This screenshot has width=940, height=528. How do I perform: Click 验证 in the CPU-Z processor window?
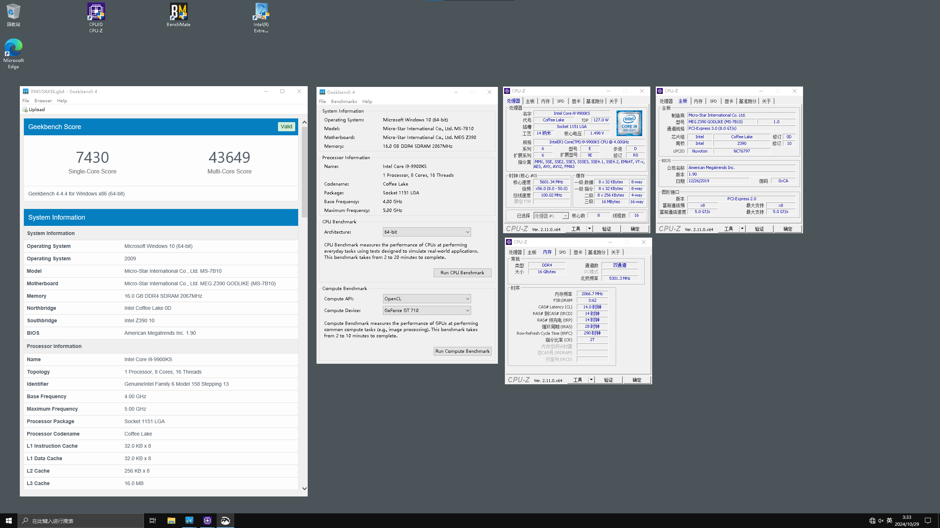pyautogui.click(x=607, y=229)
